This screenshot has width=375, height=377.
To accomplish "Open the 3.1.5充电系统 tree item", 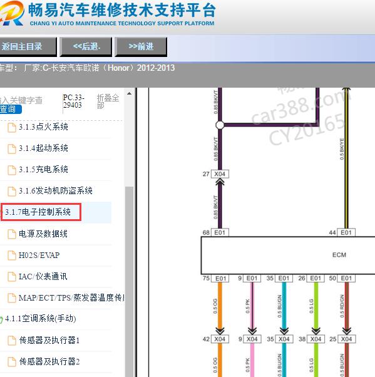I will pyautogui.click(x=43, y=170).
